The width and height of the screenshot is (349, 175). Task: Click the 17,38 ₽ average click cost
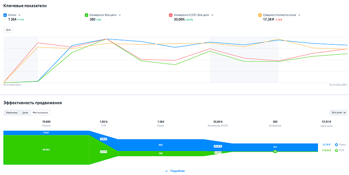coord(268,19)
